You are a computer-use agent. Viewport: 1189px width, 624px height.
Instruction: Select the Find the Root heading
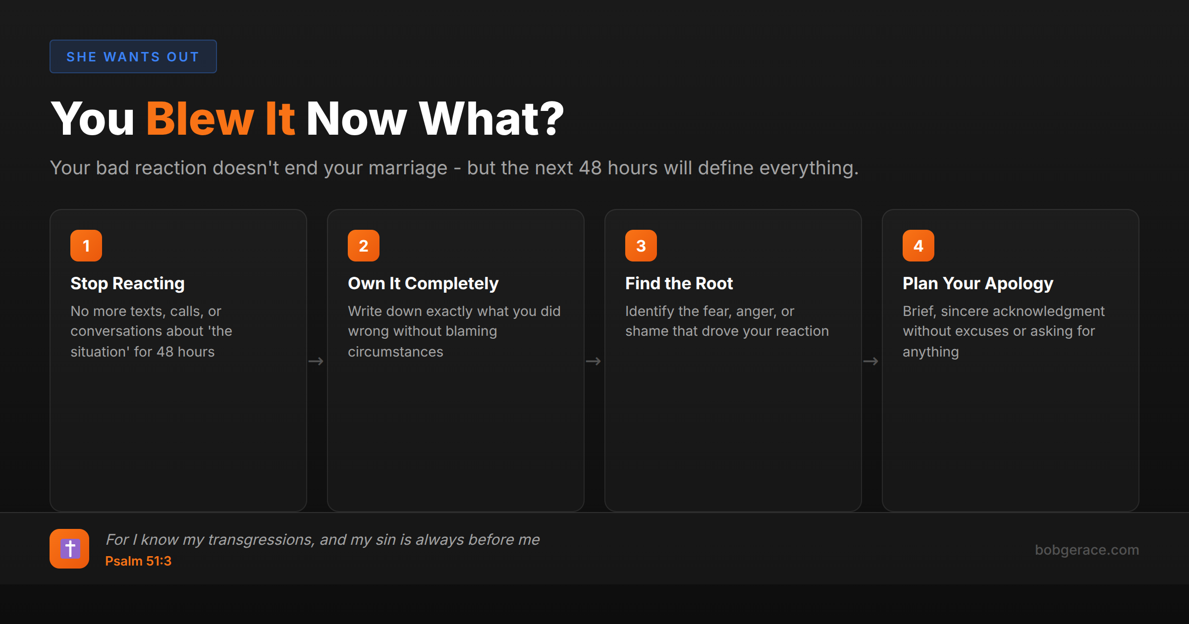point(679,283)
